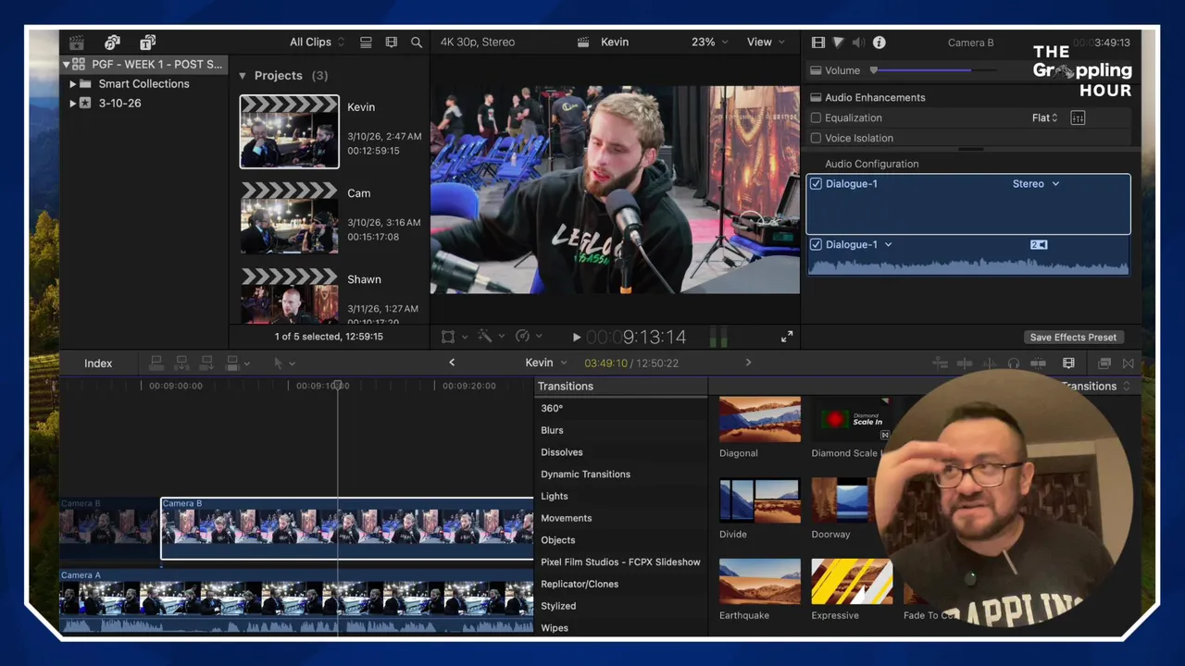Solo selected clips headphone icon
The height and width of the screenshot is (666, 1185).
(1014, 364)
